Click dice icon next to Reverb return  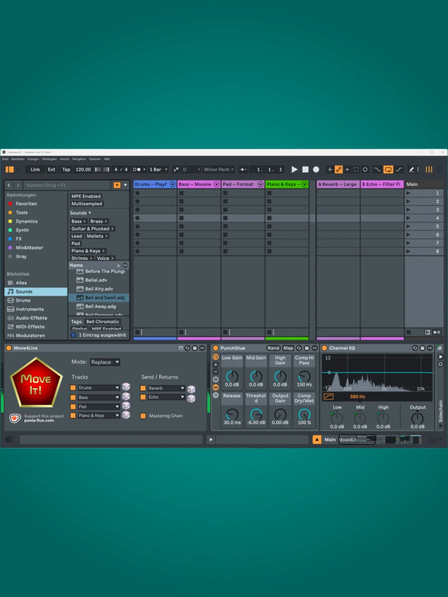coord(191,389)
